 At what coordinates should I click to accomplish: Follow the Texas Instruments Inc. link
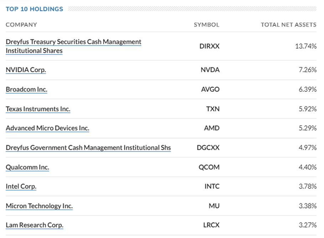tap(38, 109)
